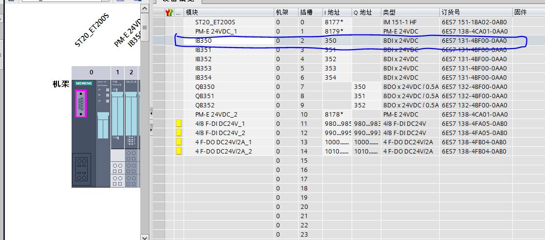Click the diagnostics wrench column header icon

[169, 13]
